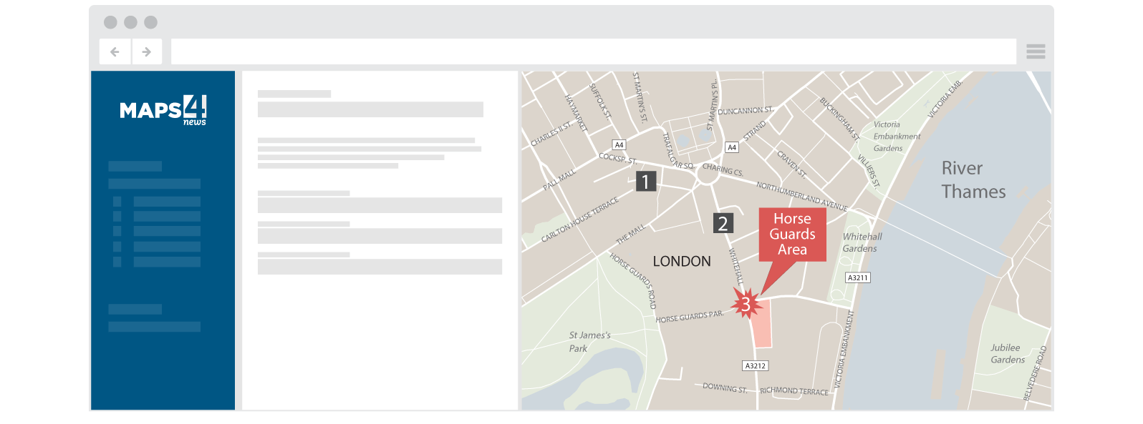The height and width of the screenshot is (424, 1143).
Task: Click the Belvedere Road label
Action: pos(1036,373)
